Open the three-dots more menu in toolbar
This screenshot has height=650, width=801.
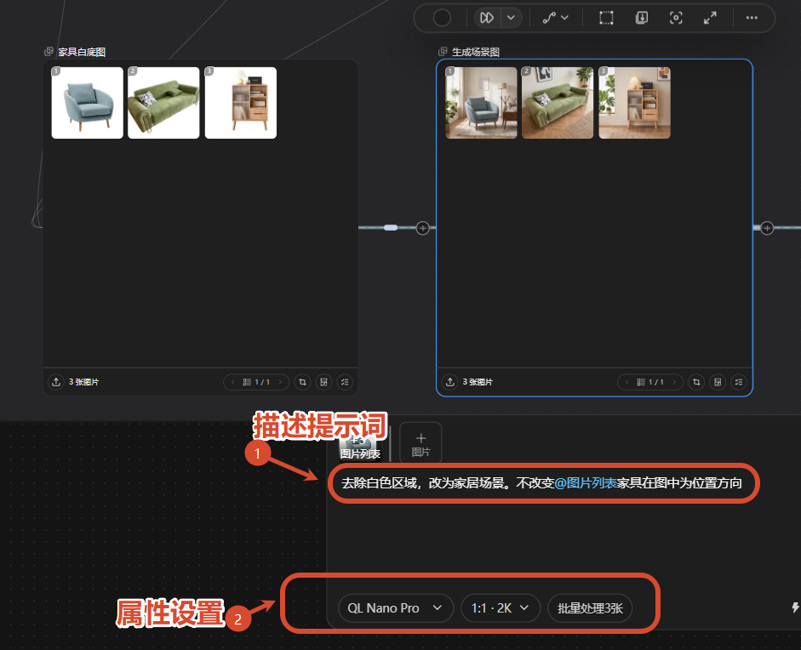752,18
